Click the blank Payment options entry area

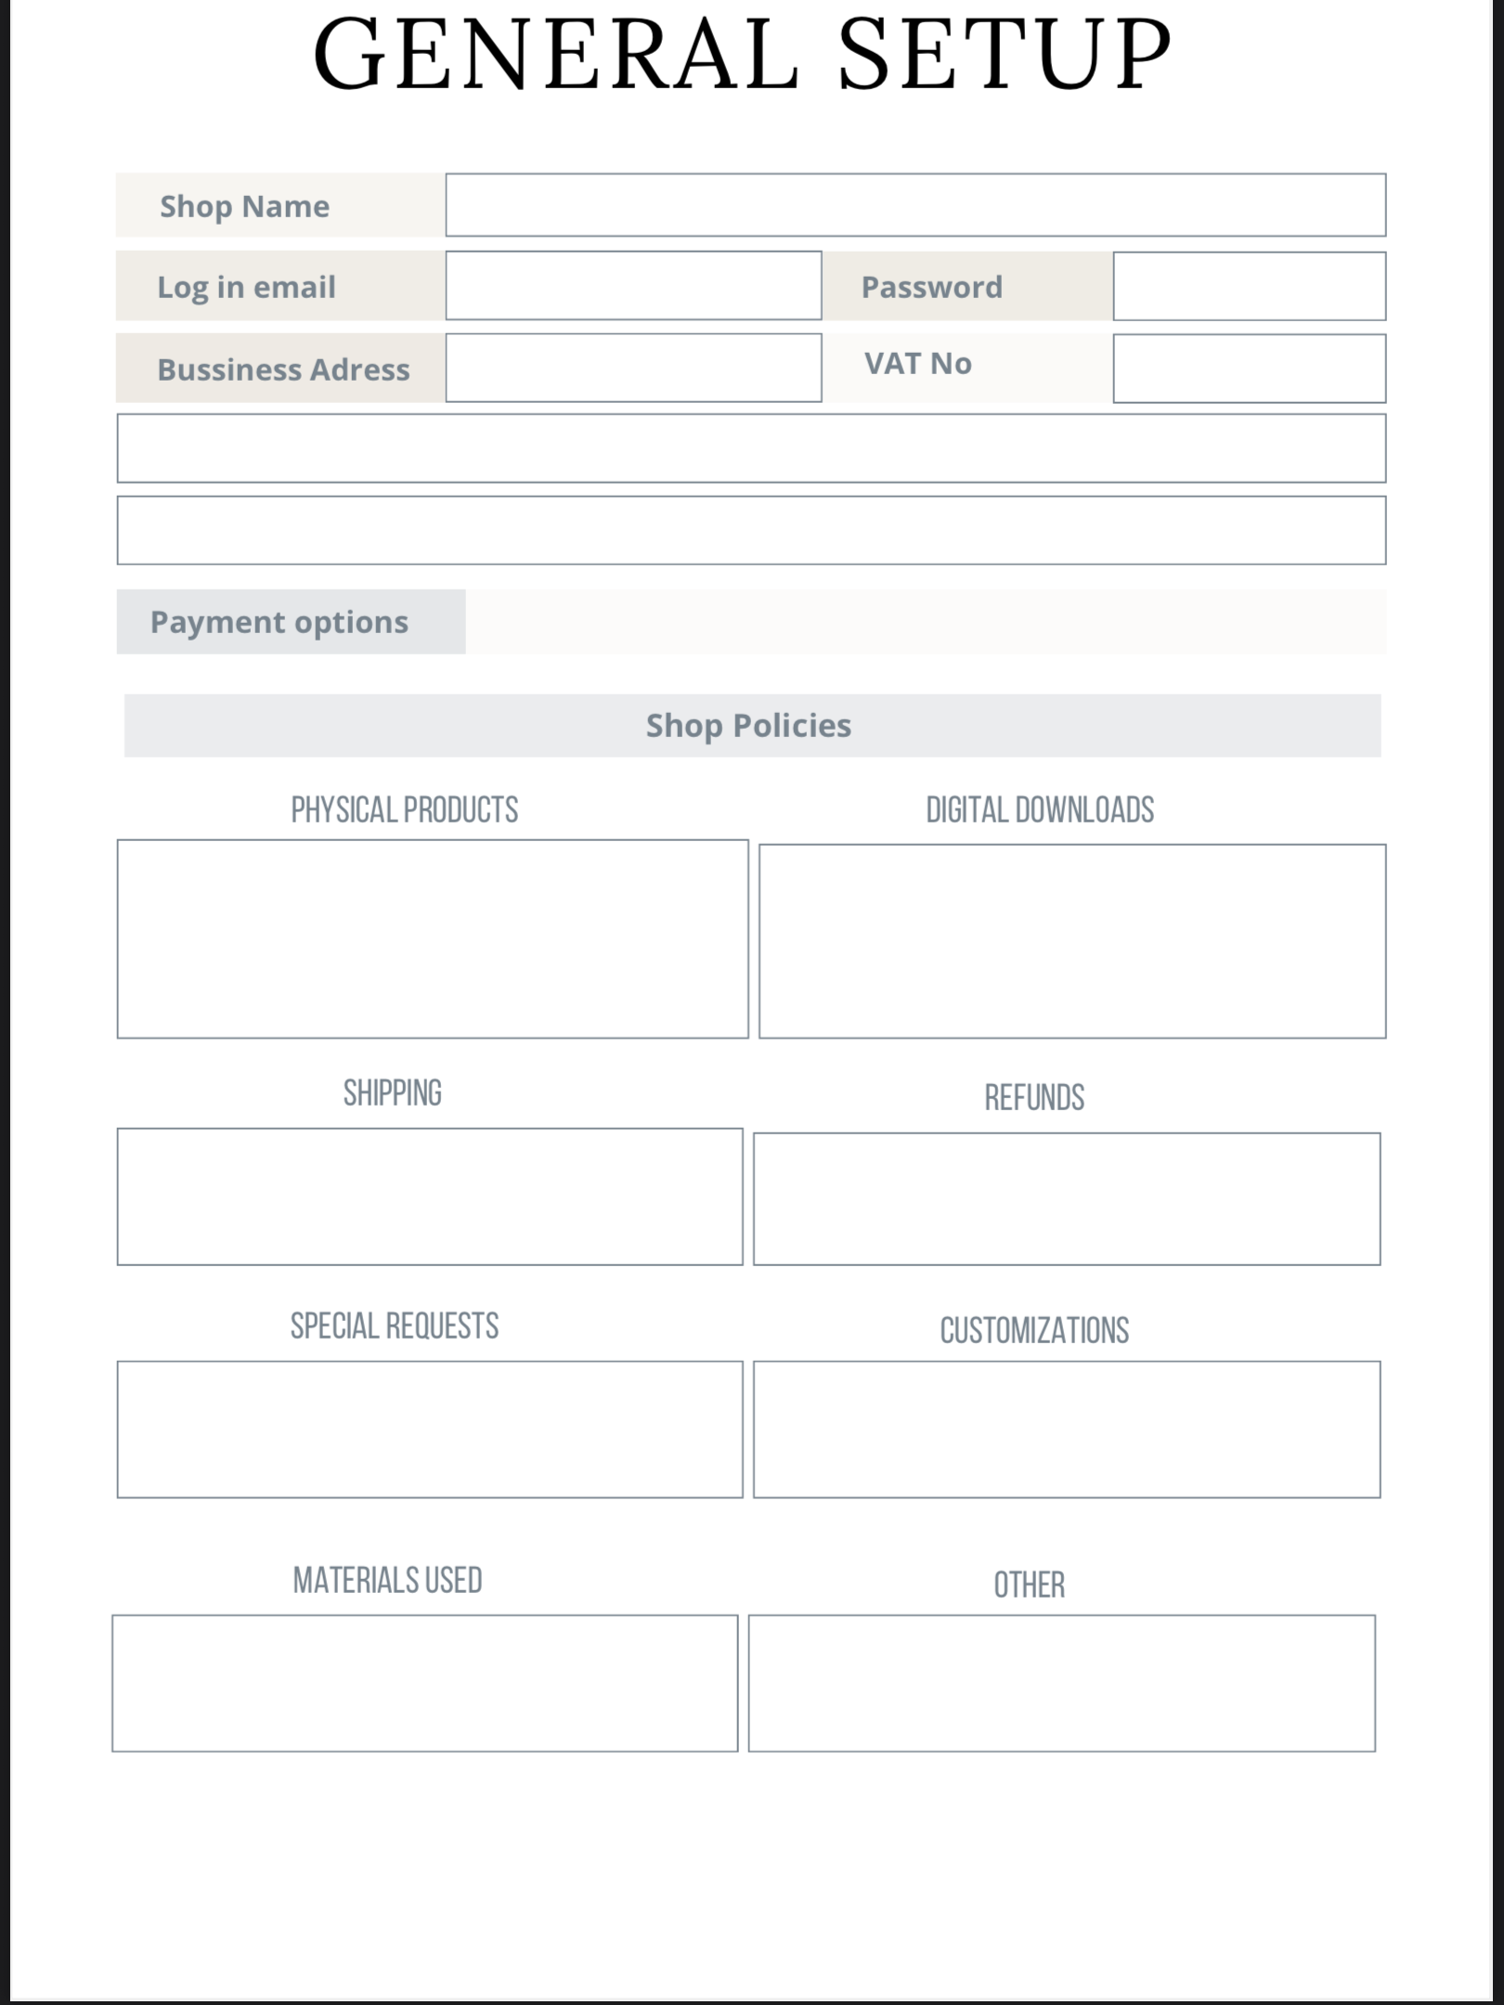(x=925, y=622)
